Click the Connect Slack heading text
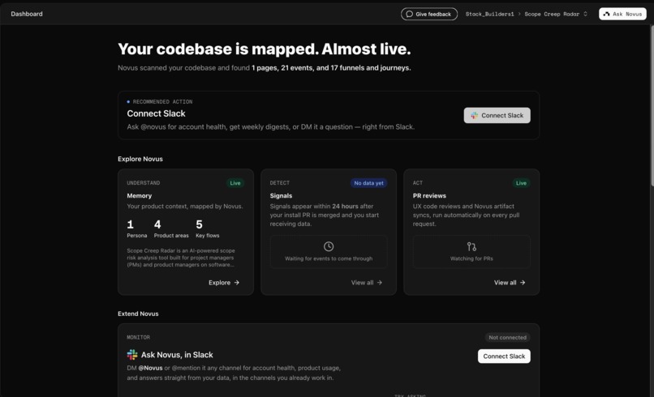Screen dimensions: 654x397 (x=156, y=113)
